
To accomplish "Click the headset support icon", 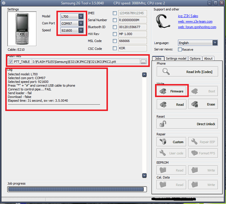I will [163, 21].
